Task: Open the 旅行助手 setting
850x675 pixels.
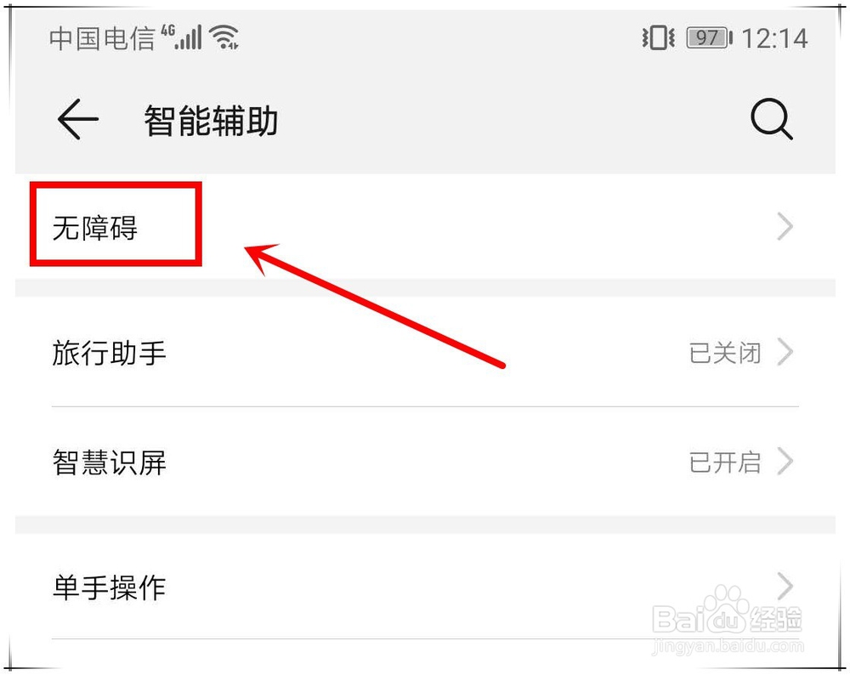Action: (425, 353)
